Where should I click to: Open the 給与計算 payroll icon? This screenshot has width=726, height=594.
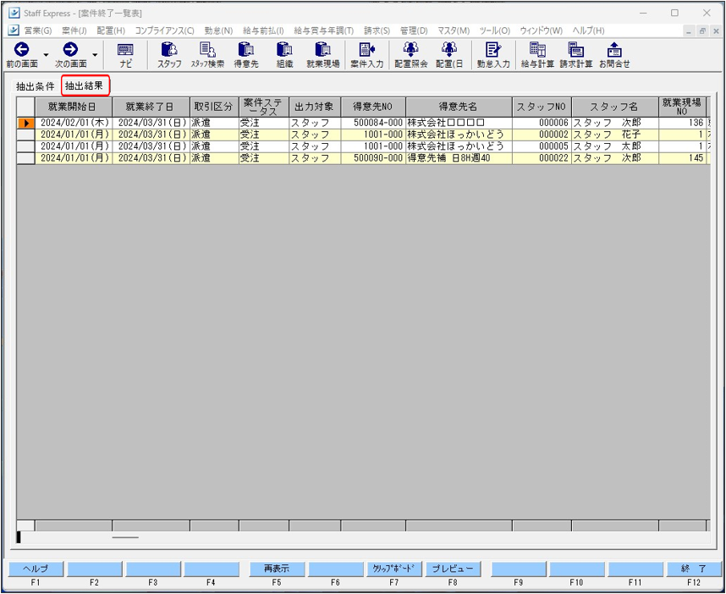(537, 50)
